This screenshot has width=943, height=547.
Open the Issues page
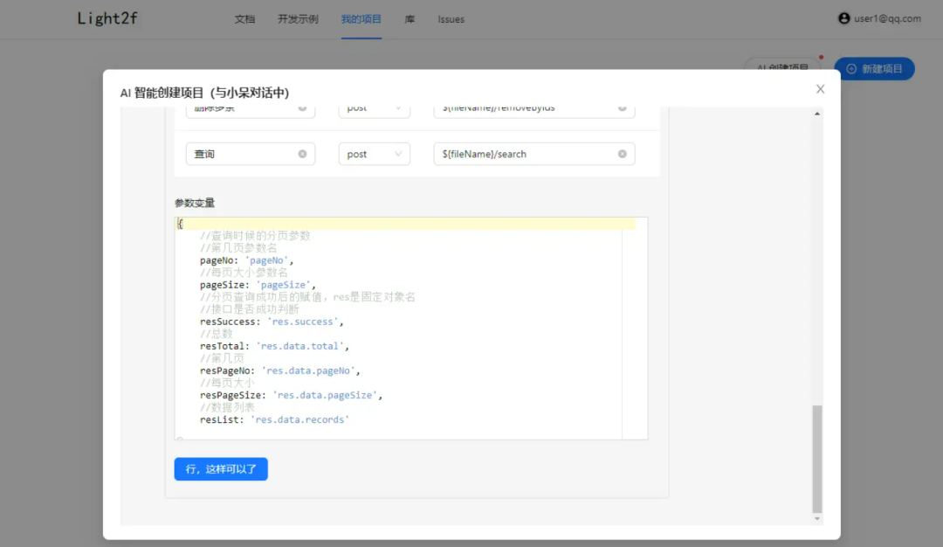pyautogui.click(x=451, y=18)
